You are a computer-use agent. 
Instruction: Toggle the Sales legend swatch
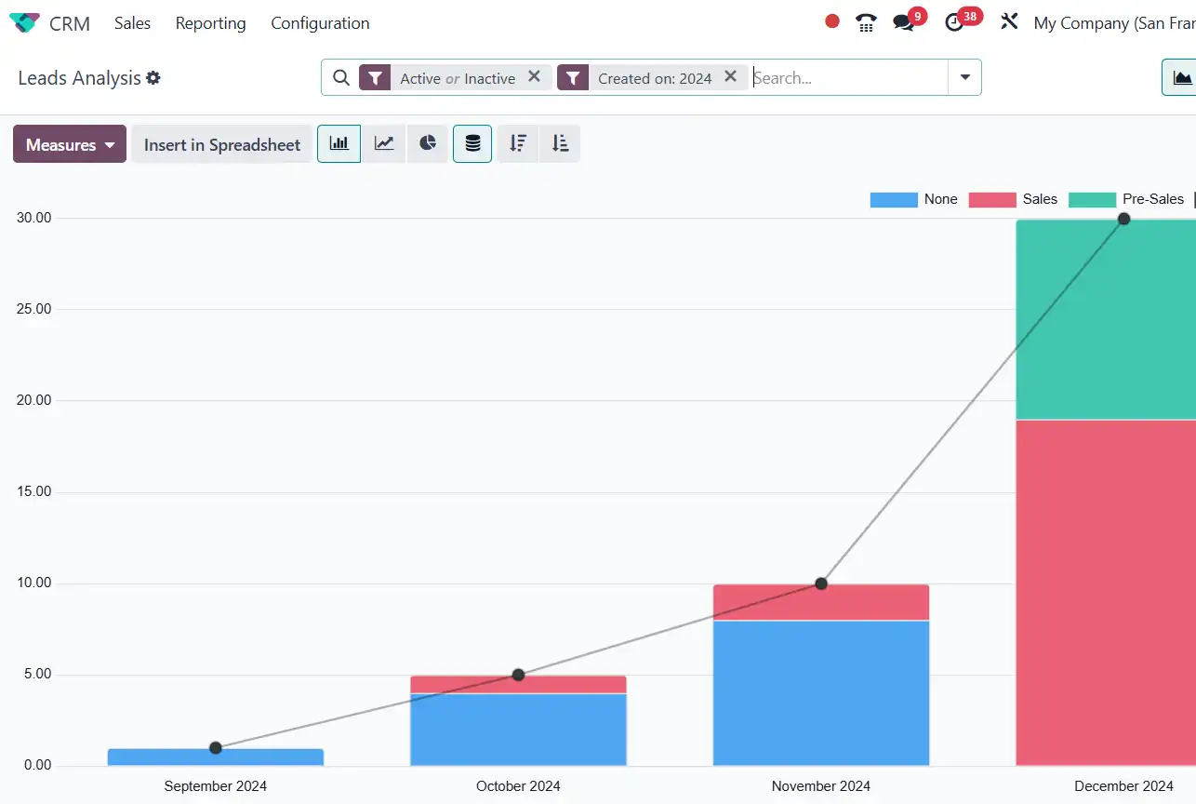[x=992, y=199]
